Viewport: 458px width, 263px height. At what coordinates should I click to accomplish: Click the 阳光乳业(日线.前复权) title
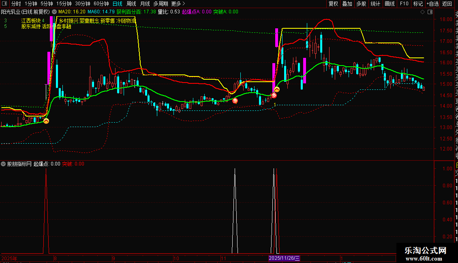click(x=26, y=12)
